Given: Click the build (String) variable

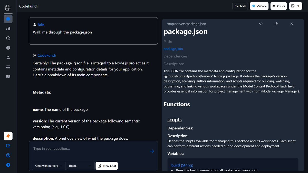Looking at the screenshot, I should click(182, 165).
